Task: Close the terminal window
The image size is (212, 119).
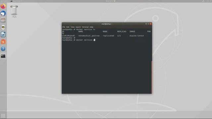Action: click(x=150, y=24)
